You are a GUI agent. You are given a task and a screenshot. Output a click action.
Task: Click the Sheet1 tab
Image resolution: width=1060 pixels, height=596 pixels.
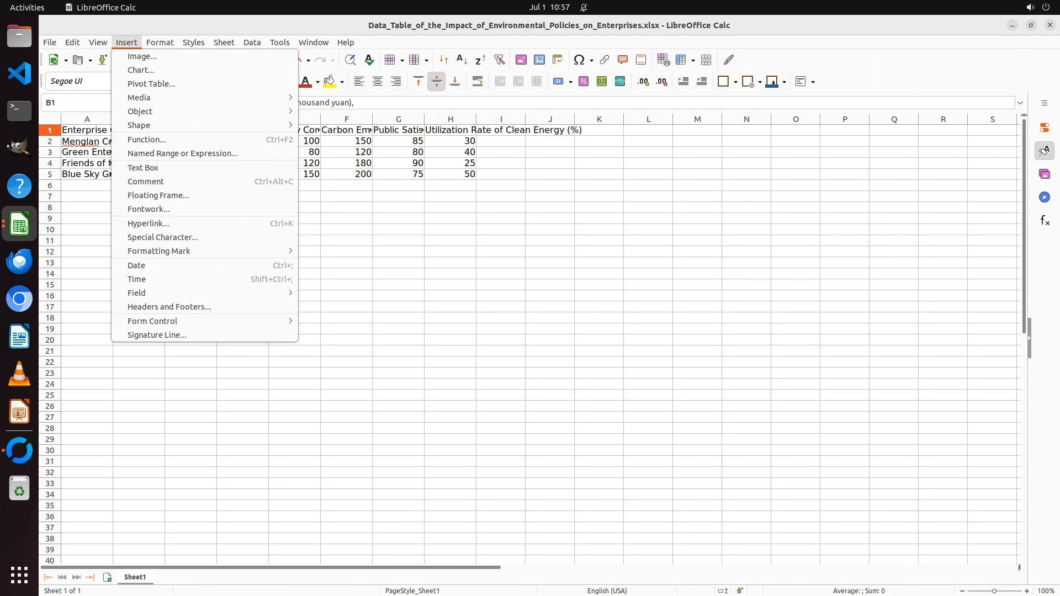click(135, 577)
